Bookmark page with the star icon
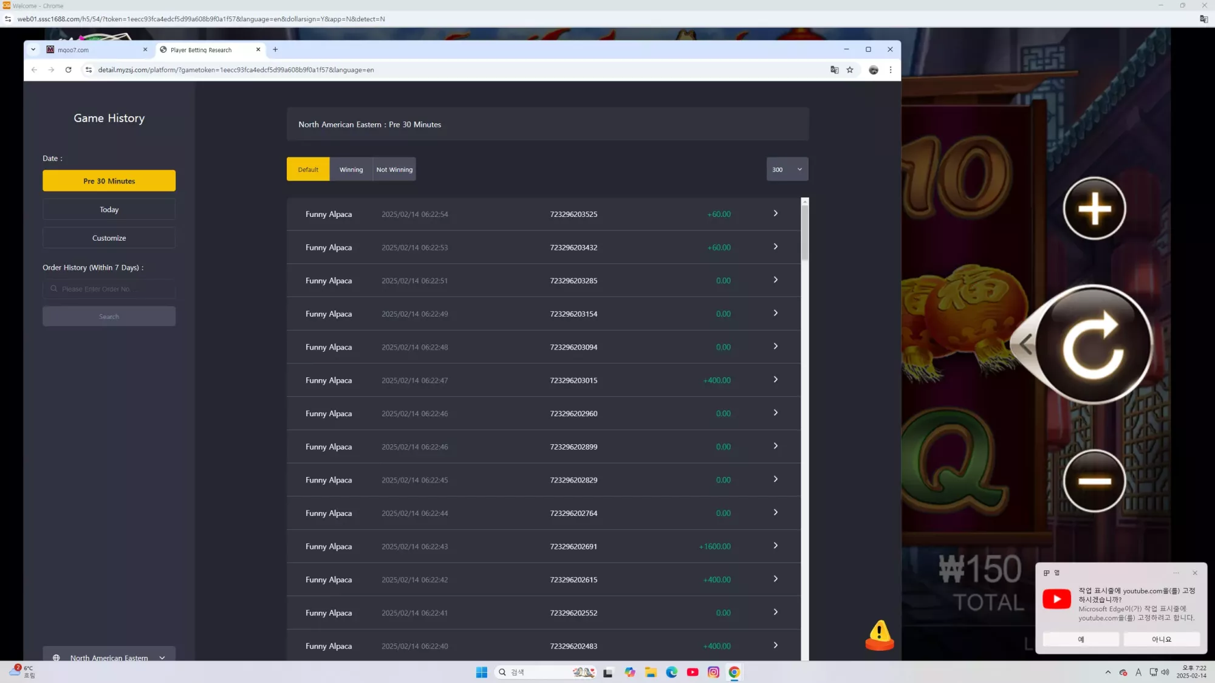The height and width of the screenshot is (683, 1215). click(850, 70)
